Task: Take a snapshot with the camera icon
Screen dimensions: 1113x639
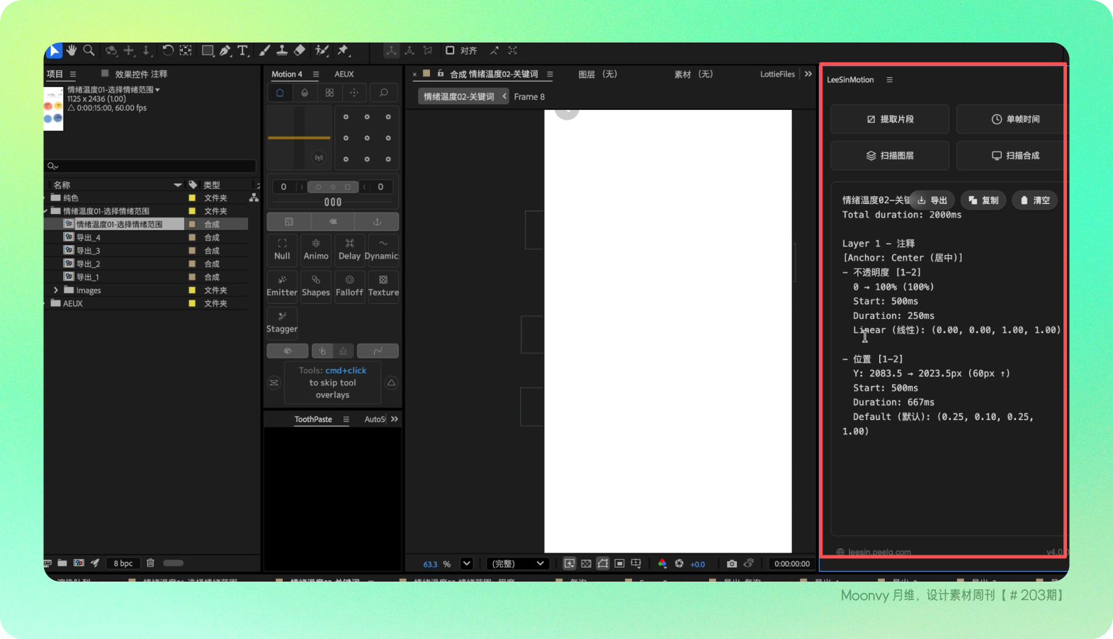Action: pos(731,564)
